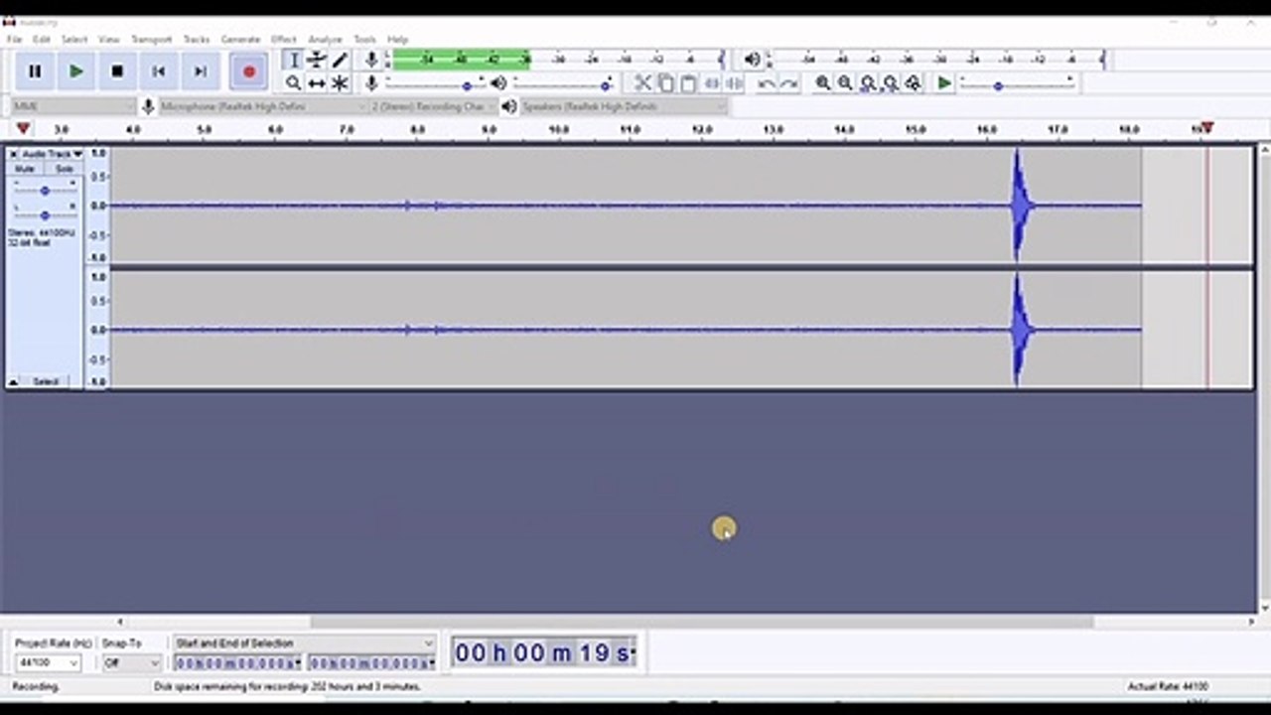1271x715 pixels.
Task: Click Fit selection to width icon
Action: 868,83
